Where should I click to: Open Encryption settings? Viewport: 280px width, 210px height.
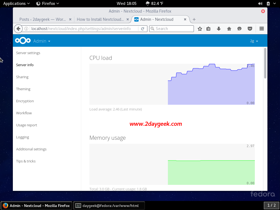point(25,101)
